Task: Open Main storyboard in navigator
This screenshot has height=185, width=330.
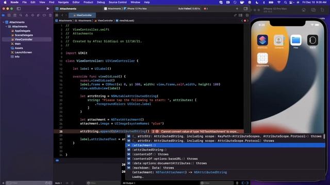Action: 18,44
